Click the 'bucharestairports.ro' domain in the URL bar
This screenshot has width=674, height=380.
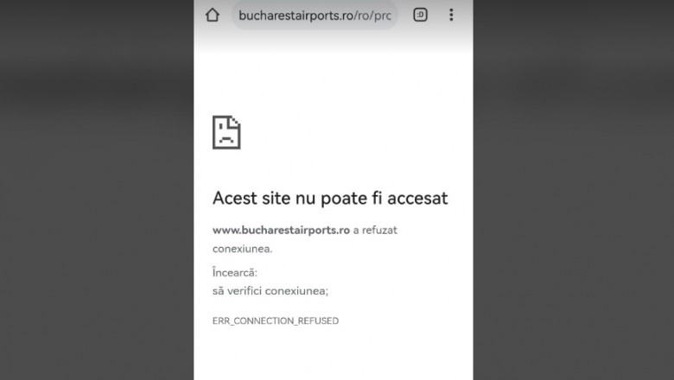tap(296, 16)
